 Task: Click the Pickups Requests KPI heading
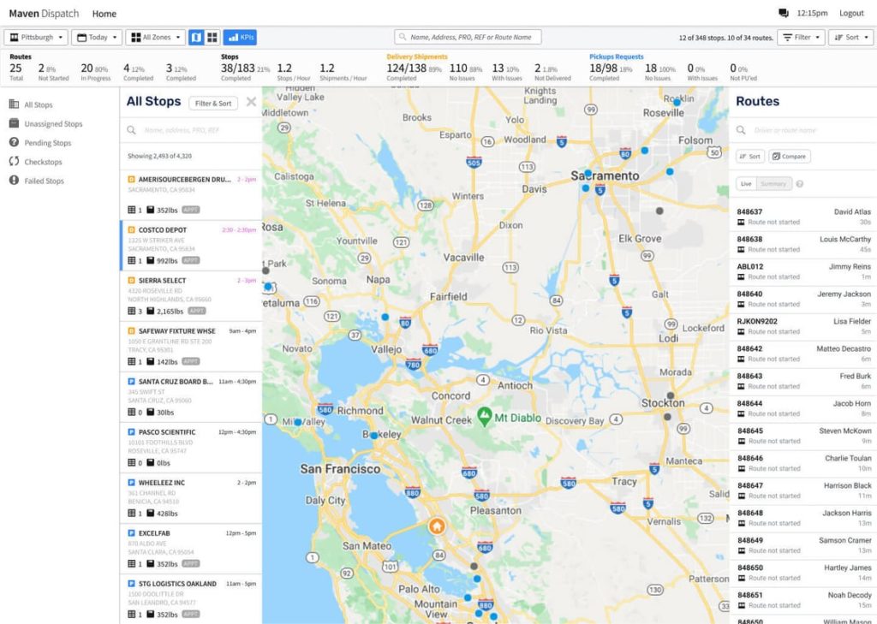[616, 56]
